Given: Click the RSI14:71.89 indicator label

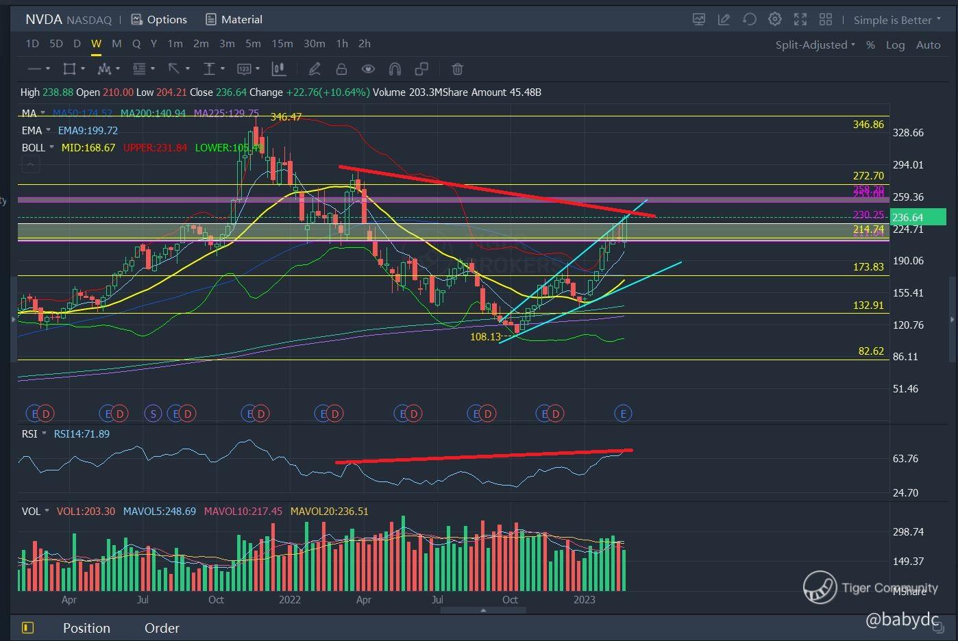Looking at the screenshot, I should coord(82,433).
